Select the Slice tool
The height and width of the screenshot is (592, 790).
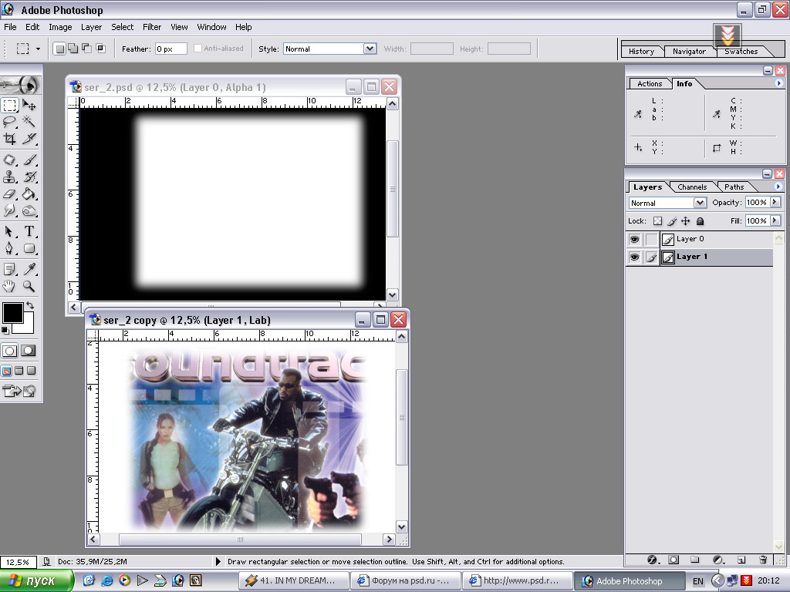pos(29,139)
